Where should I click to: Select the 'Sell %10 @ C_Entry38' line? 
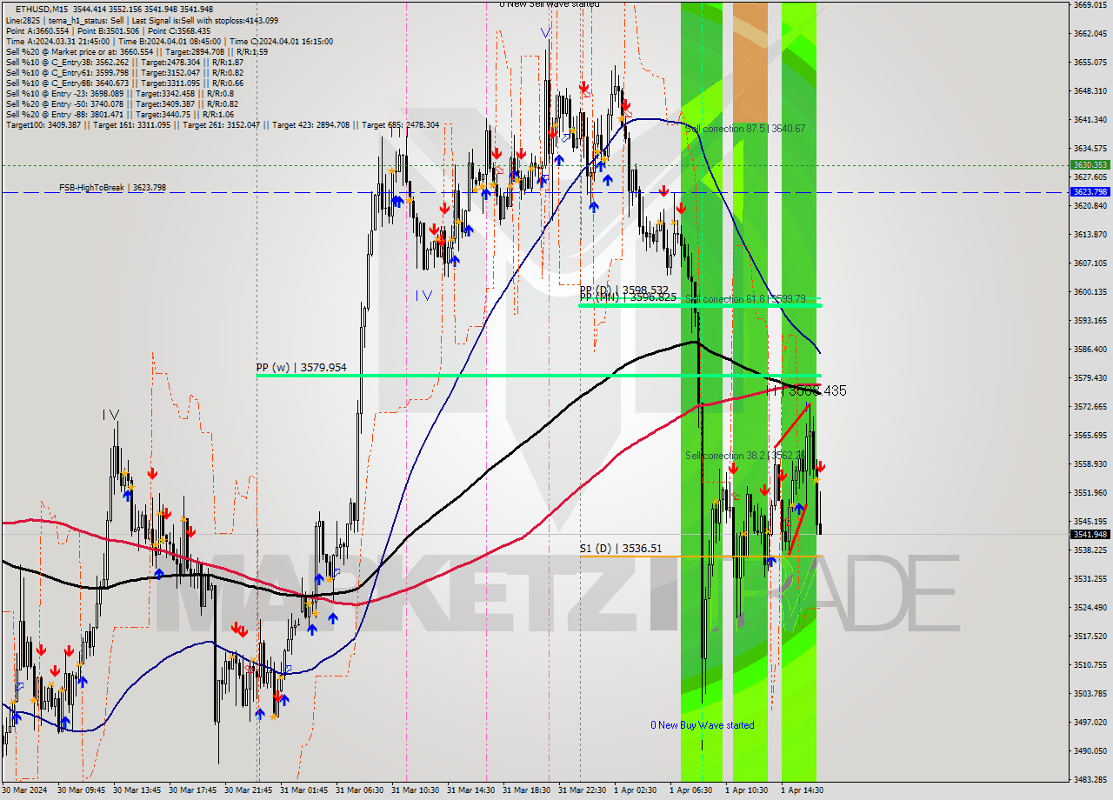(x=124, y=62)
